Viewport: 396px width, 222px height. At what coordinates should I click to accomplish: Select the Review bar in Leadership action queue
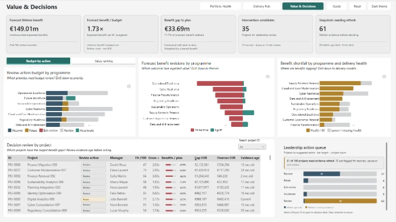[x=340, y=201]
